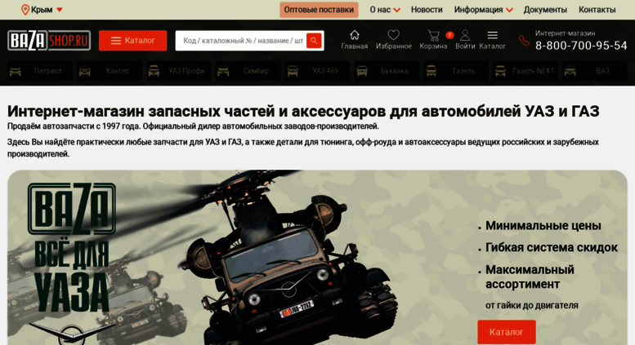Select the УАЗ Профи vehicle category
The width and height of the screenshot is (635, 345).
[179, 71]
